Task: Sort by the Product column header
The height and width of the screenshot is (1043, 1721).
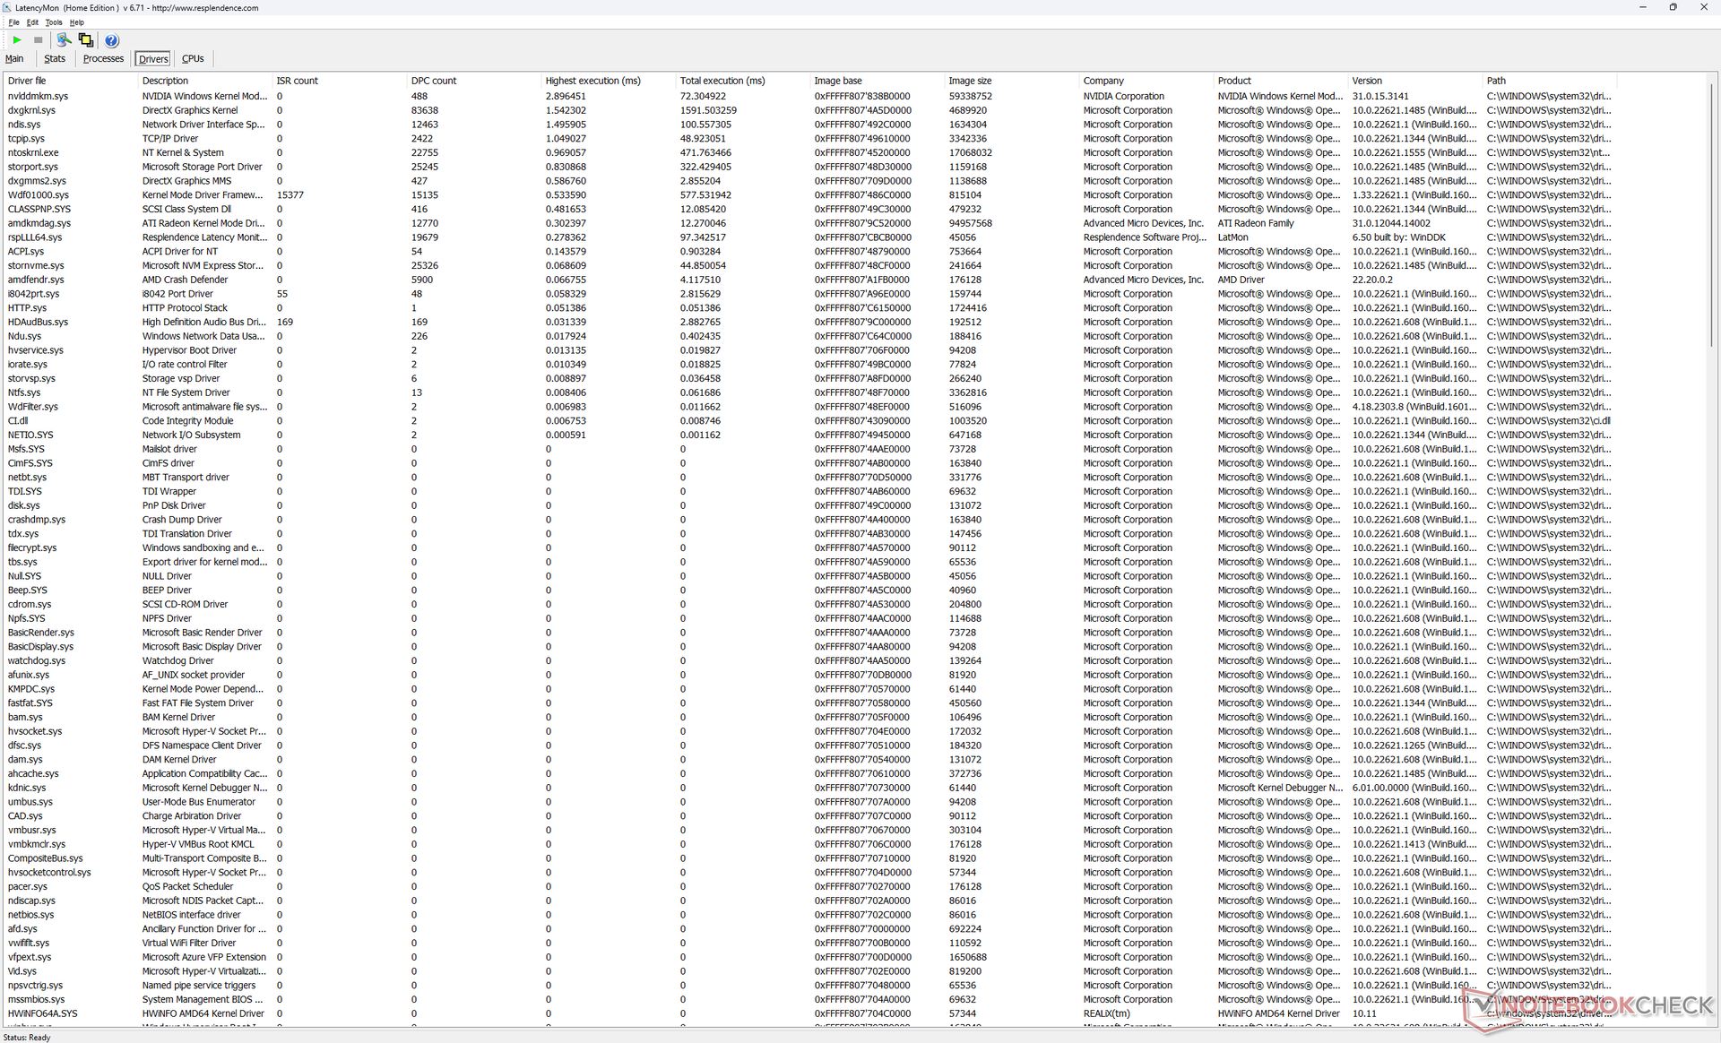Action: pyautogui.click(x=1281, y=81)
